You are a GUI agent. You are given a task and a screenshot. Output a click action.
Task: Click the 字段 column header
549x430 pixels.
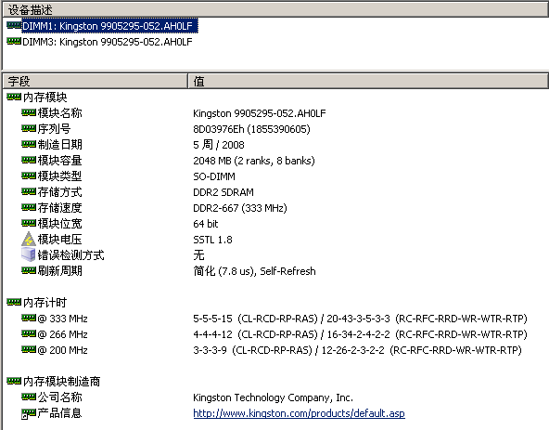pos(96,81)
